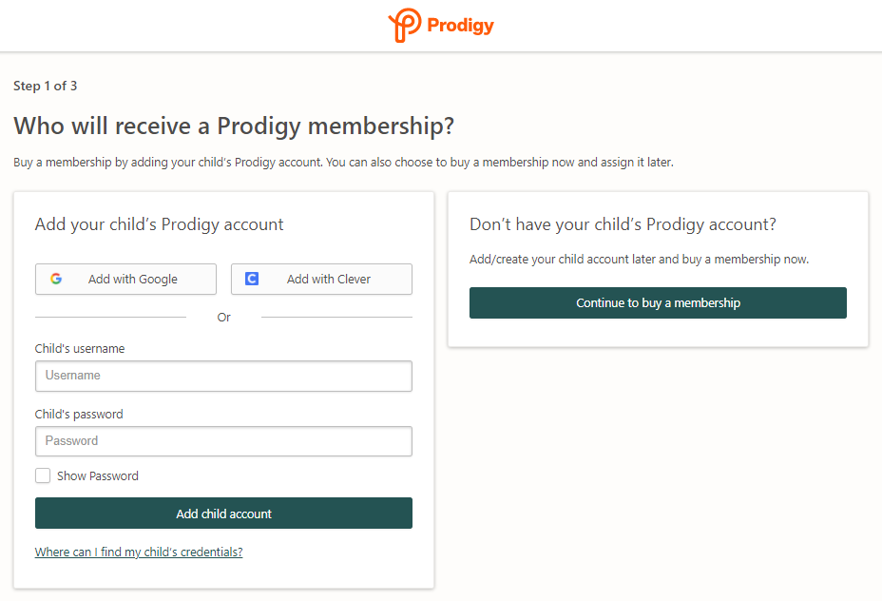
Task: Click Who will receive a Prodigy membership heading
Action: (x=234, y=126)
